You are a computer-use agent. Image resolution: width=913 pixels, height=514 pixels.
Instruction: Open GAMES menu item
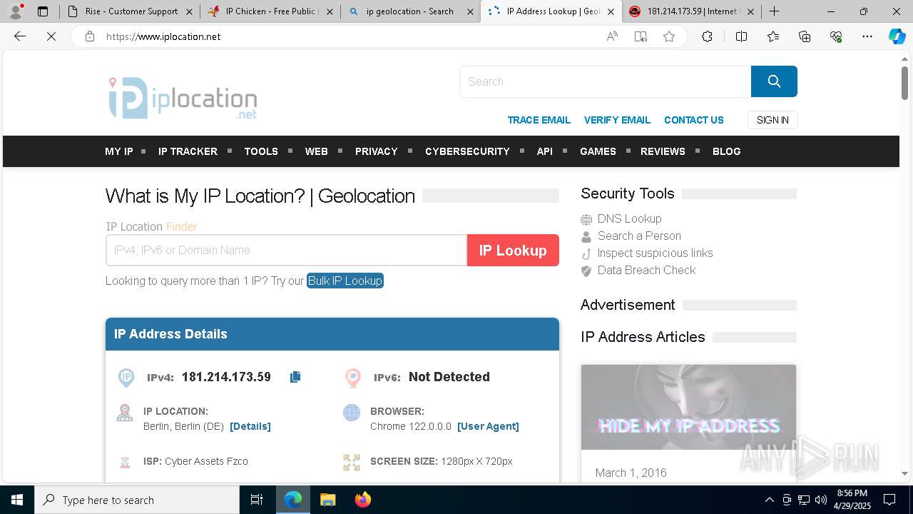[x=598, y=151]
